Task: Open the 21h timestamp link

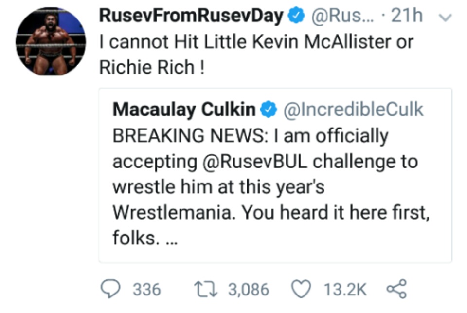Action: coord(408,17)
